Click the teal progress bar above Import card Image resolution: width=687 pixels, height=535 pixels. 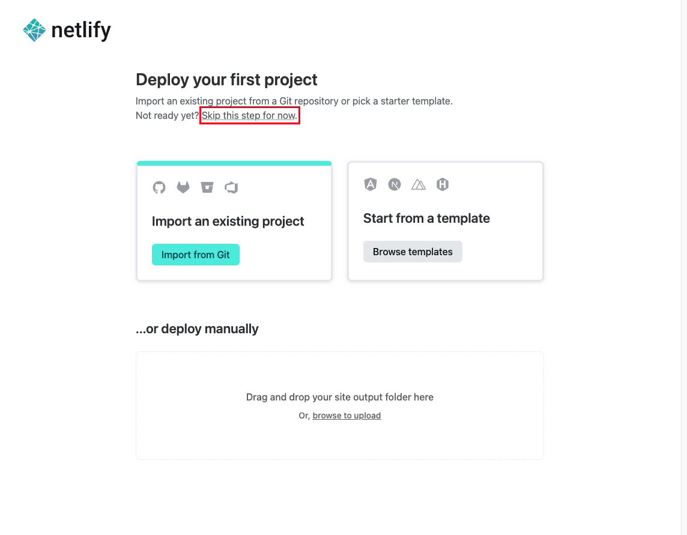pyautogui.click(x=234, y=163)
